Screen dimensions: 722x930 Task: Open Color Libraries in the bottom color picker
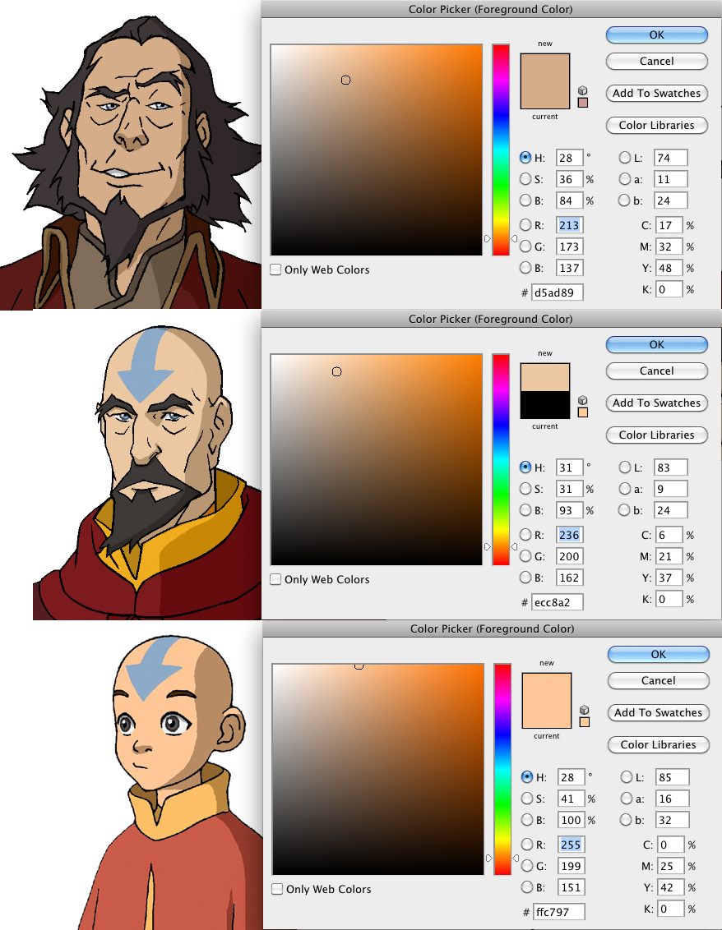click(658, 744)
